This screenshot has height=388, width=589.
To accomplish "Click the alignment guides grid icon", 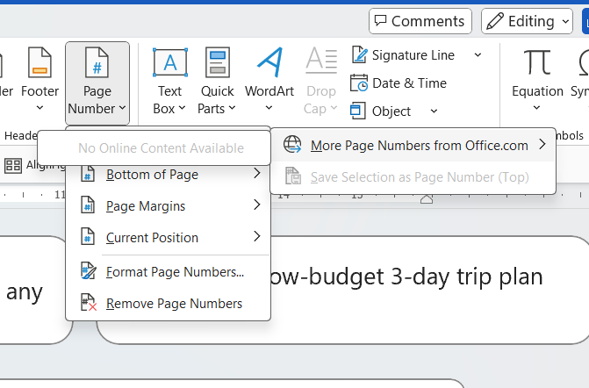I will [x=13, y=165].
